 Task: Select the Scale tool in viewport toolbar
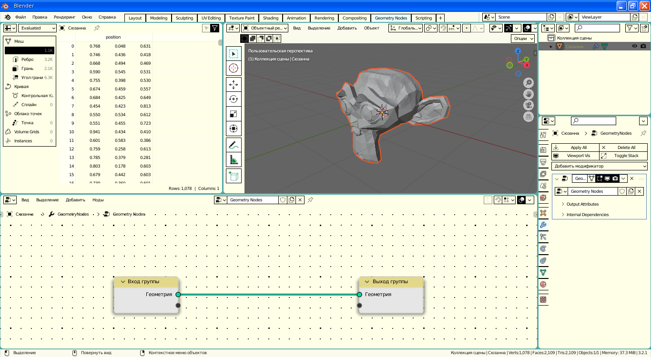[x=234, y=114]
